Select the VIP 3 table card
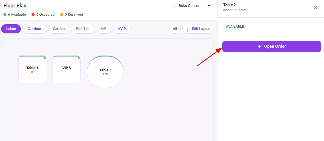Image resolution: width=324 pixels, height=141 pixels. point(67,69)
